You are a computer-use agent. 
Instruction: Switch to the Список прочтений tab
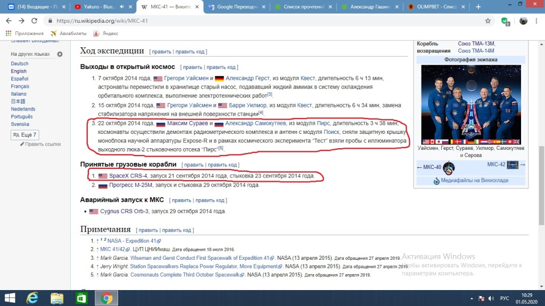[x=303, y=6]
